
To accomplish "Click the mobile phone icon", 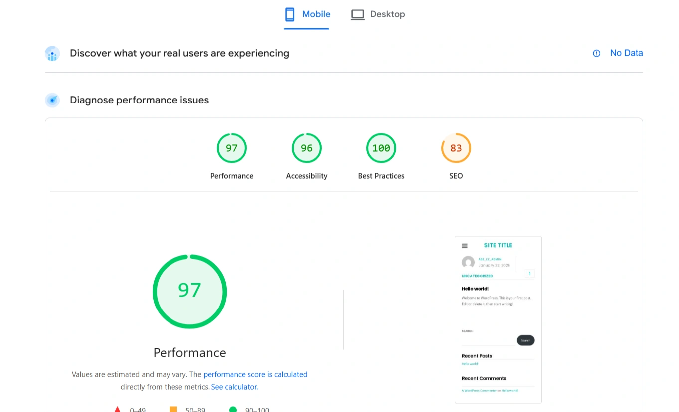I will point(290,14).
